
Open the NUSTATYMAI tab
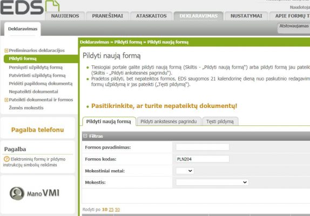(246, 16)
